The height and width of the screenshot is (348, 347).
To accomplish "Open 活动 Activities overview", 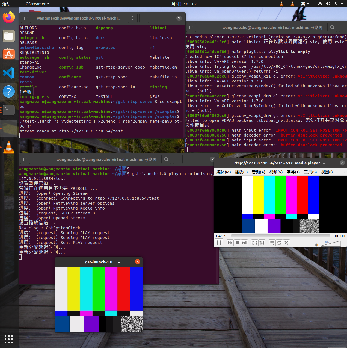I will [6, 4].
